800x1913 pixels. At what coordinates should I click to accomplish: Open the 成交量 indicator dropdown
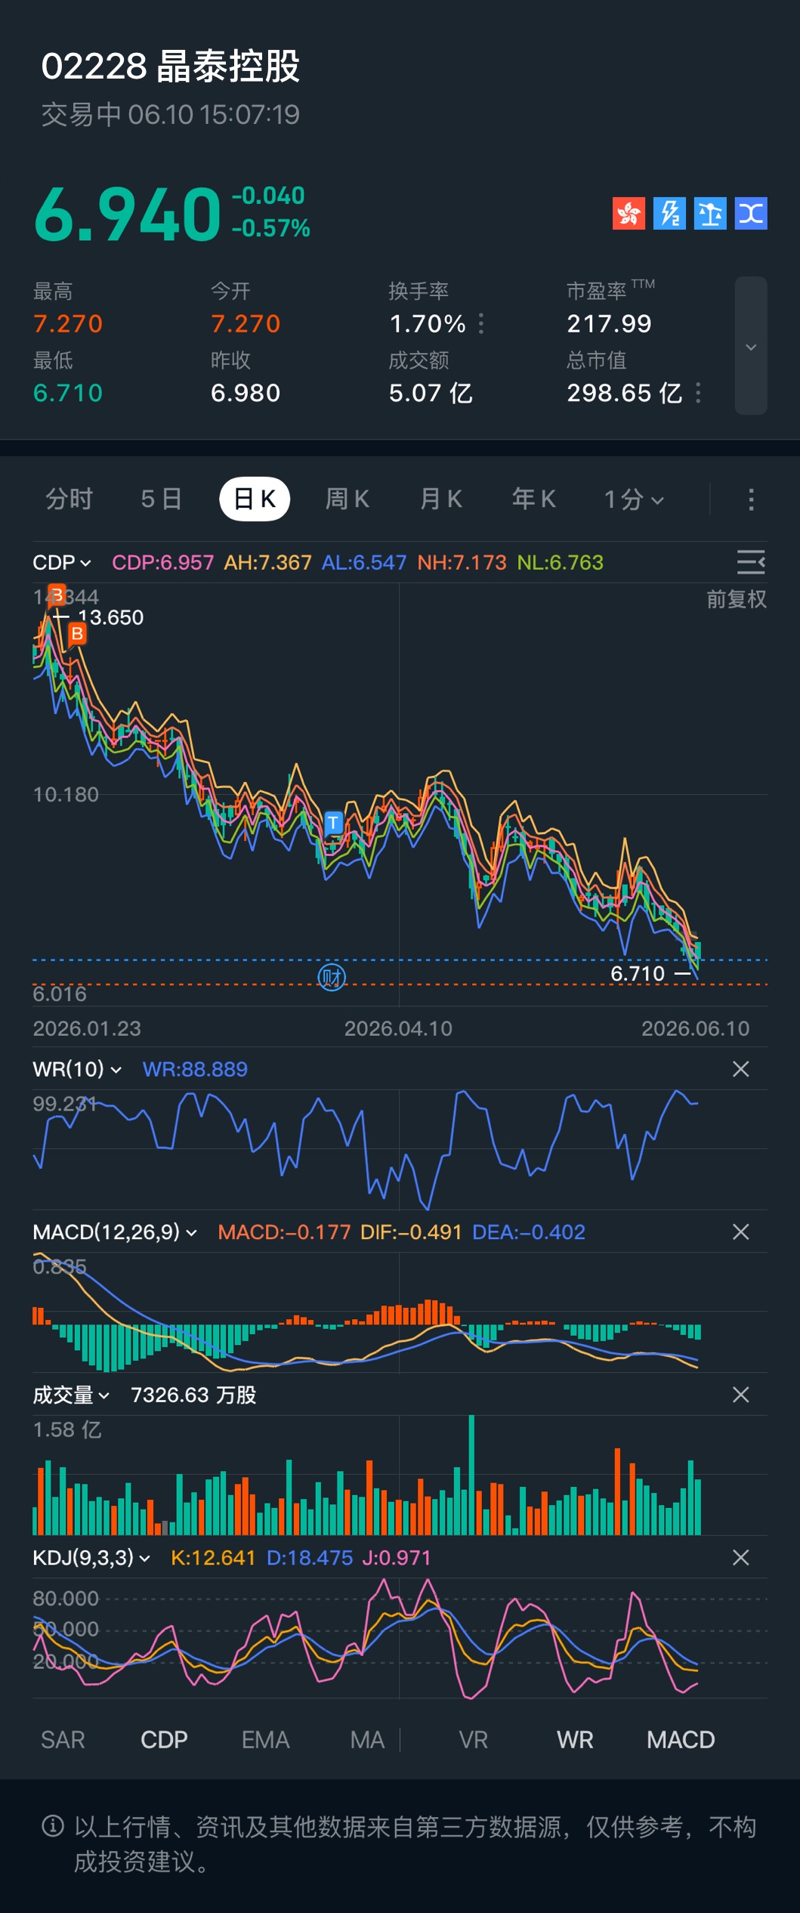pos(71,1395)
